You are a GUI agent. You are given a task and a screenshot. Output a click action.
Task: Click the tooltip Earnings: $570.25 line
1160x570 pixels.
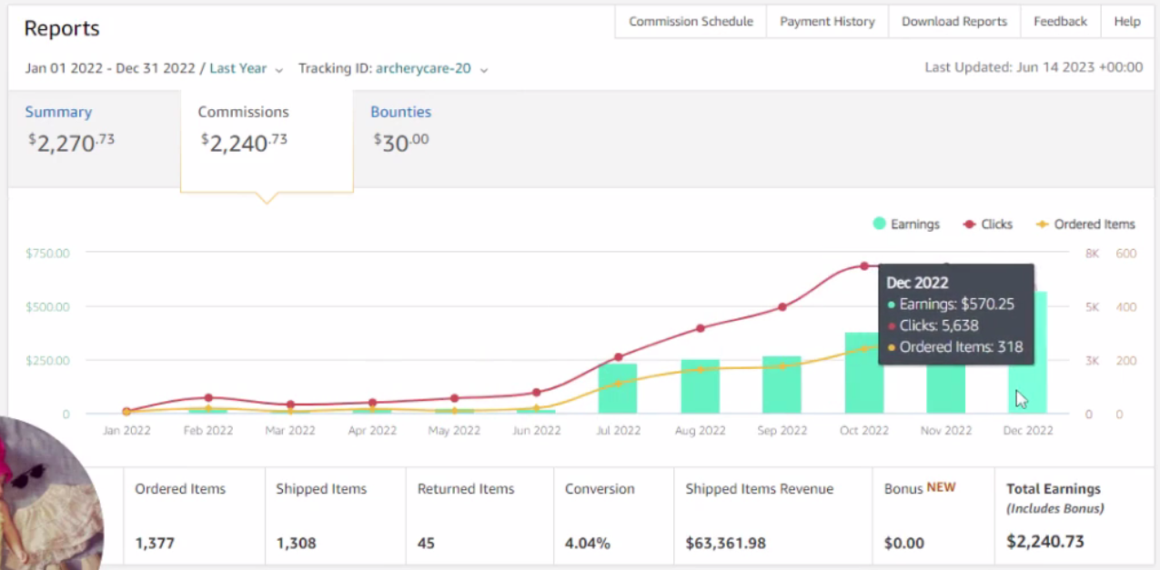pyautogui.click(x=951, y=305)
